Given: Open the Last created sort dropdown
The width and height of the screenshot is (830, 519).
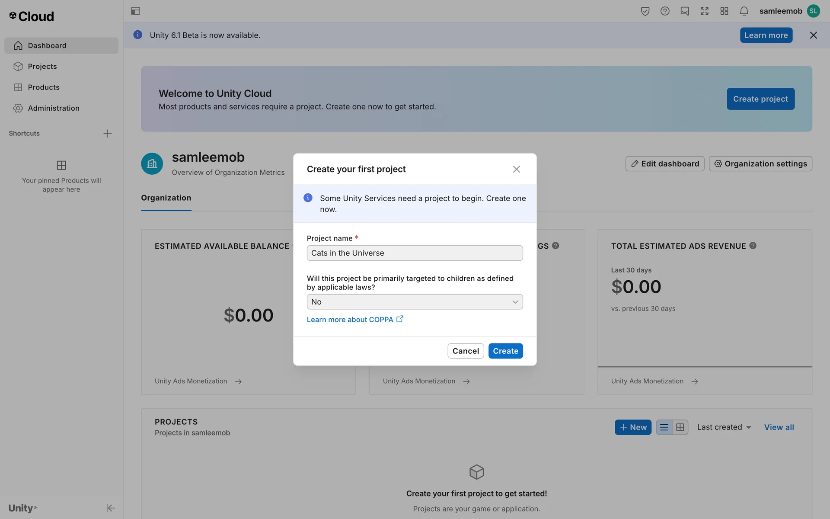Looking at the screenshot, I should [724, 427].
